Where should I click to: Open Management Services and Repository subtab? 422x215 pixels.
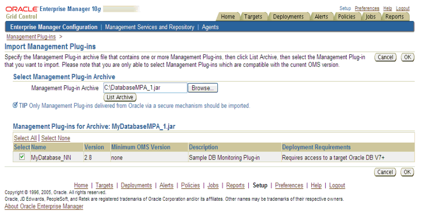pos(150,27)
